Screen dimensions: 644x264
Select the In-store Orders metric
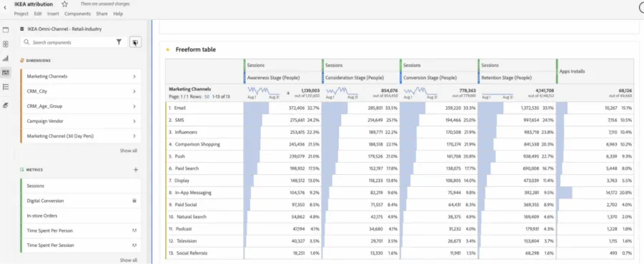click(81, 215)
